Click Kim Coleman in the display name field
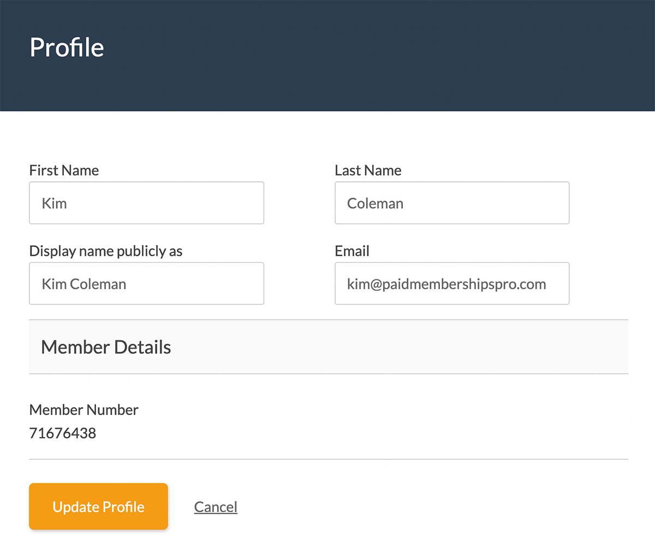Screen dimensions: 655x554 [x=84, y=284]
